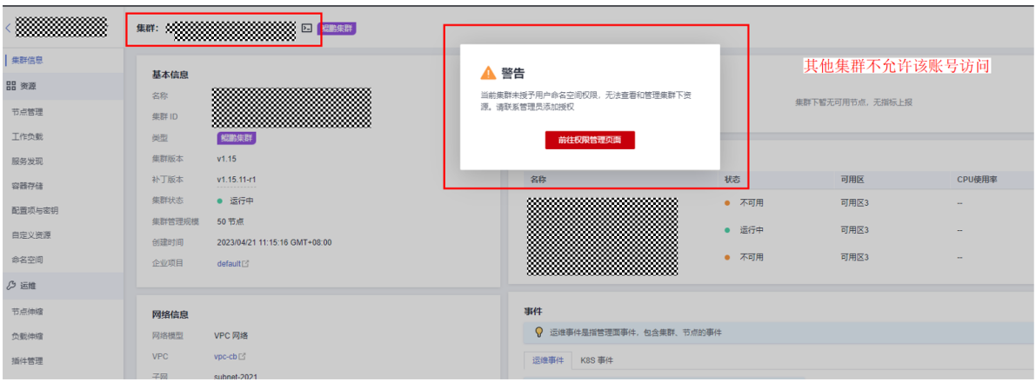Click the CPU使用率 column header
The image size is (1036, 382).
pos(977,180)
